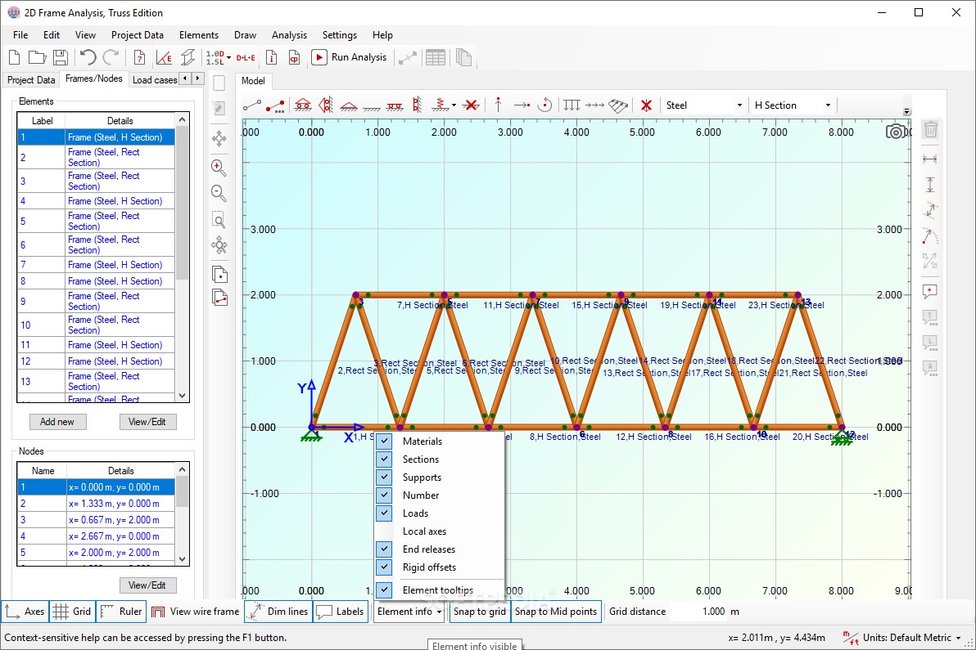Viewport: 976px width, 650px height.
Task: Open the H Section dropdown
Action: coord(793,105)
